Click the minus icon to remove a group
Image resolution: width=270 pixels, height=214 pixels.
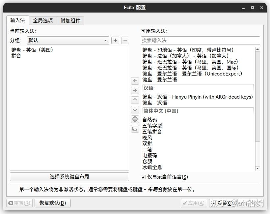coord(125,40)
